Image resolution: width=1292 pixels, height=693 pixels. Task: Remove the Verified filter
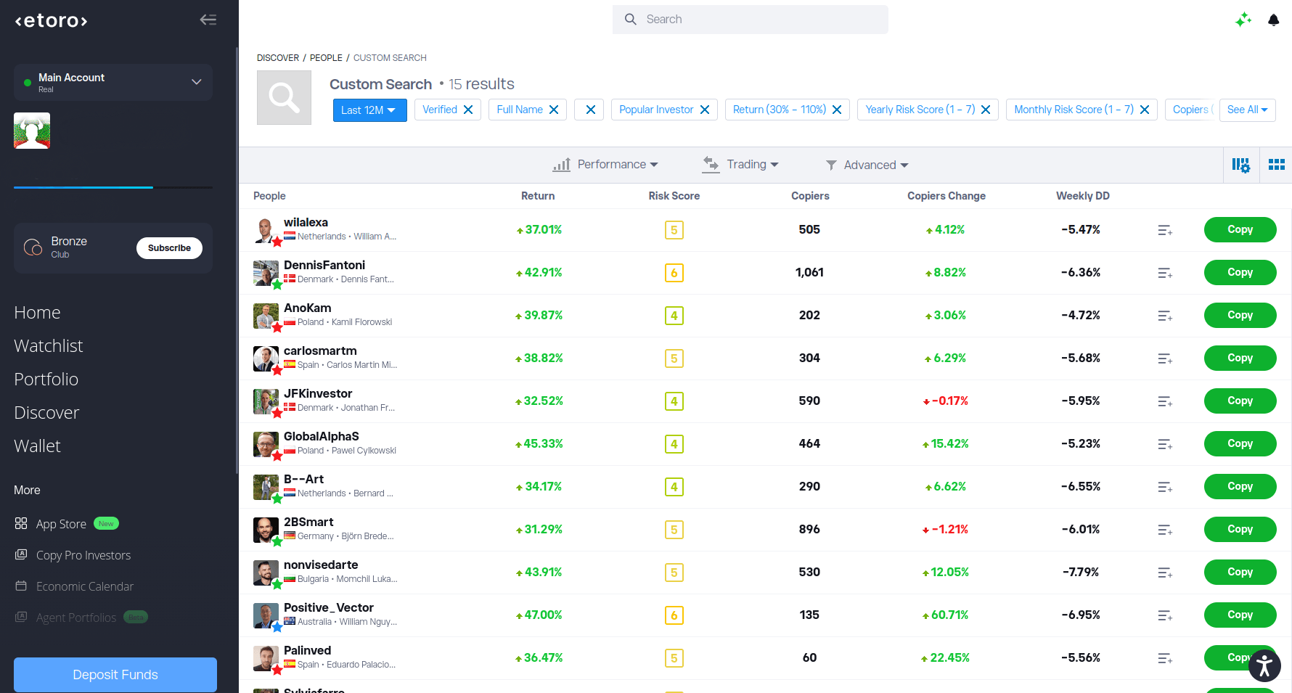pyautogui.click(x=468, y=110)
